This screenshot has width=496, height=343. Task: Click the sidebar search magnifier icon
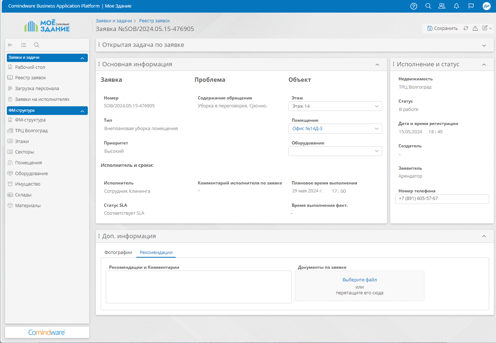click(x=37, y=45)
